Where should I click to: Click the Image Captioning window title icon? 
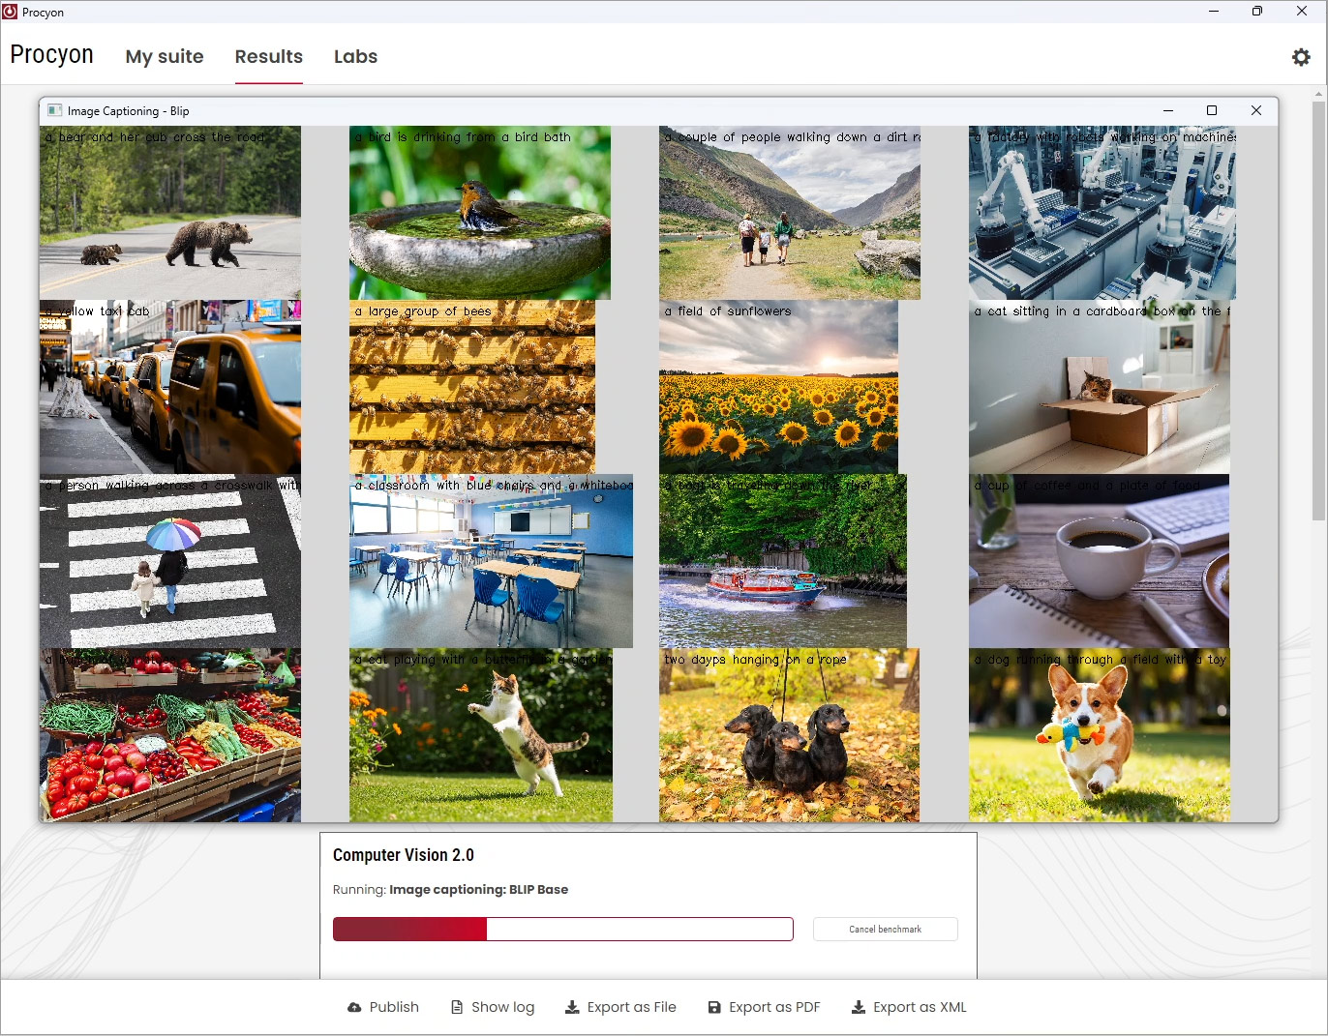pos(53,110)
